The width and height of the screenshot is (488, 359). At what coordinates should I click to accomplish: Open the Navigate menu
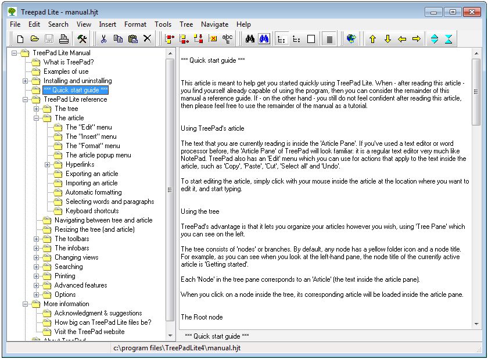pos(214,24)
